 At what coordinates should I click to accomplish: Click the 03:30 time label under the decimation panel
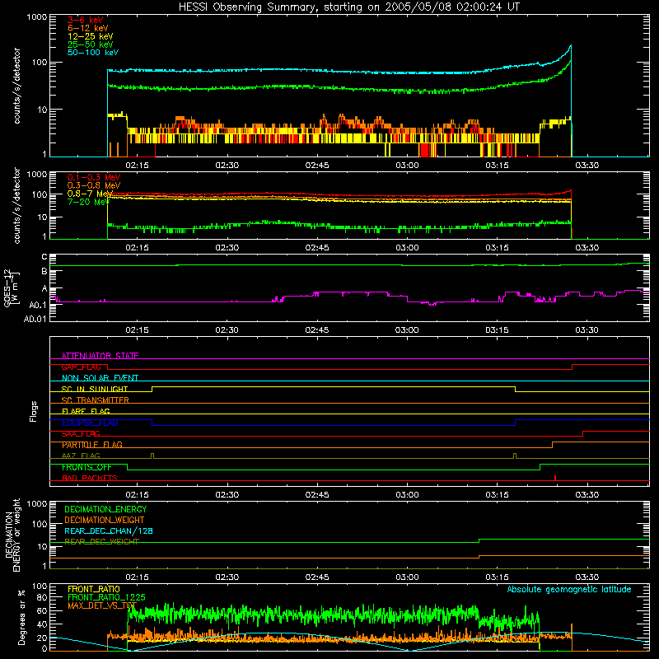click(x=587, y=577)
